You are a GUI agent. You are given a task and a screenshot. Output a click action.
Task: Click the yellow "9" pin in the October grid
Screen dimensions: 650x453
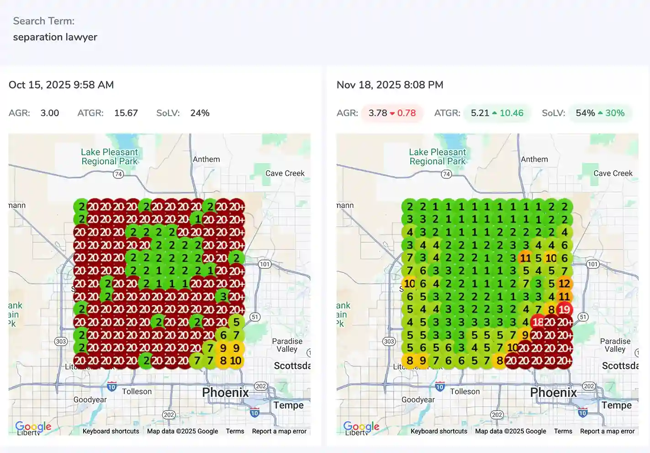[x=223, y=348]
